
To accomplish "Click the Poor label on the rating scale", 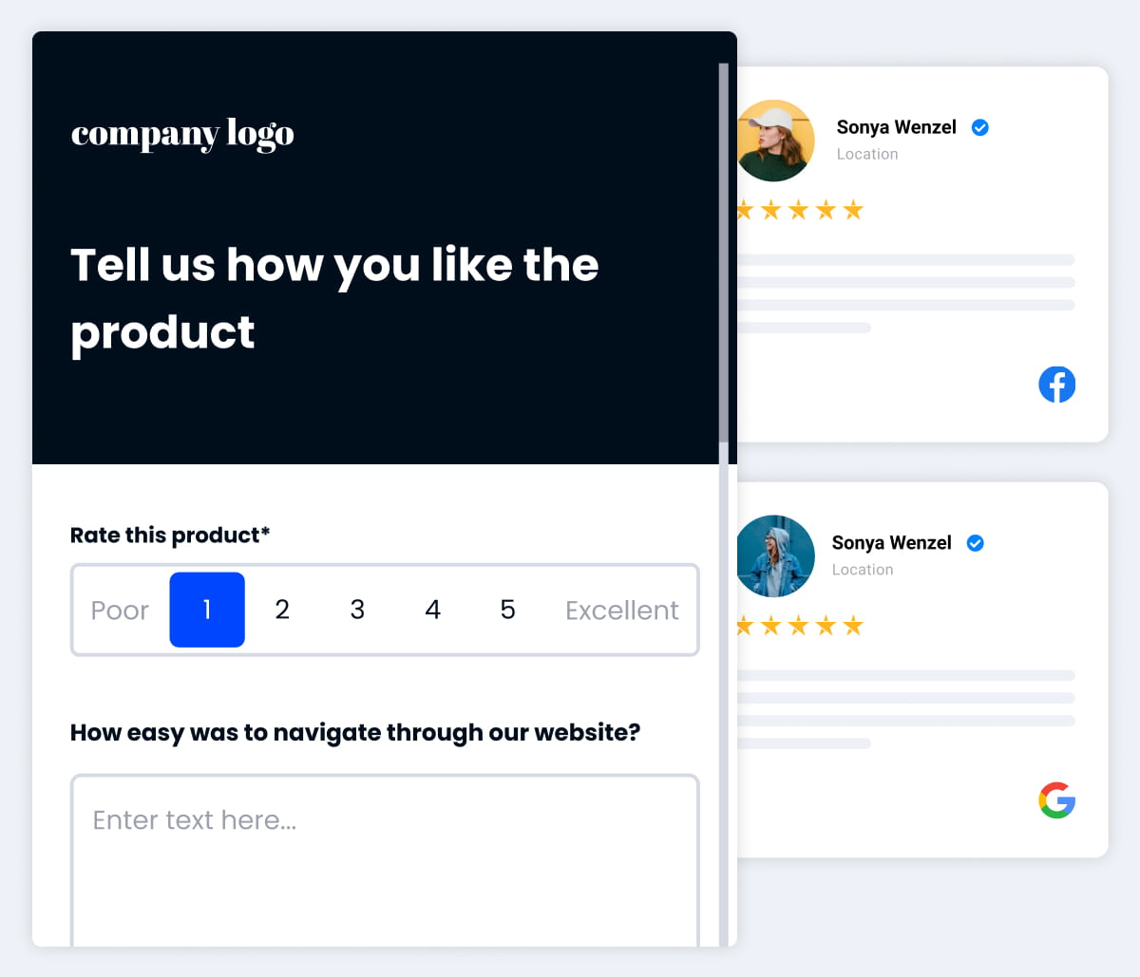I will [x=120, y=611].
